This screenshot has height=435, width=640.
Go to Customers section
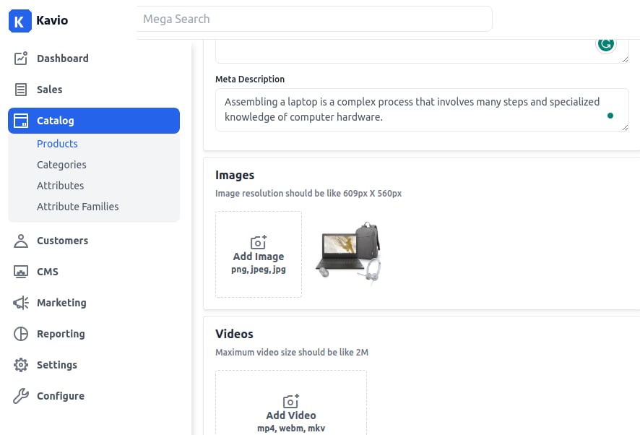(94, 241)
